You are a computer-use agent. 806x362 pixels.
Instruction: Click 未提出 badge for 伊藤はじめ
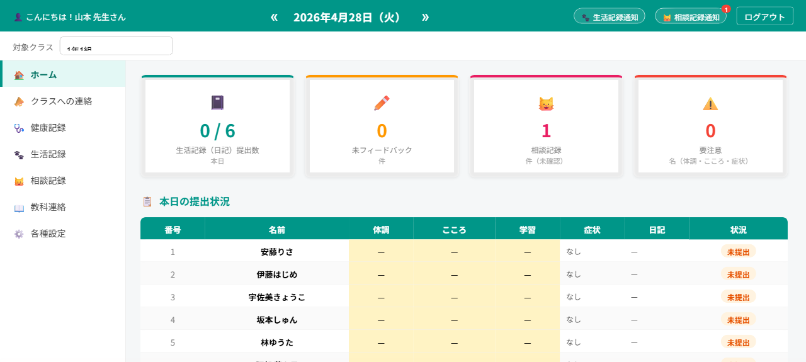(x=739, y=274)
